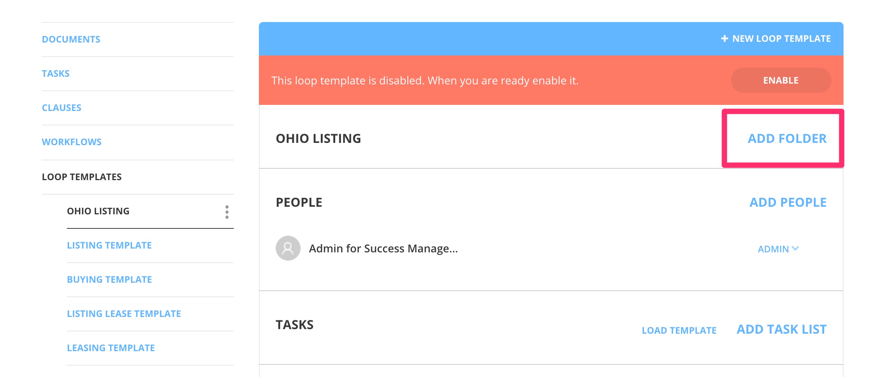Viewport: 883px width, 377px height.
Task: Click the plus icon on New Loop Template
Action: (x=725, y=38)
